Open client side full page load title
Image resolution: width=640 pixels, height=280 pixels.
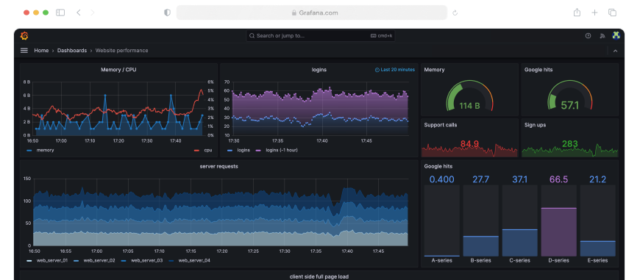click(319, 277)
